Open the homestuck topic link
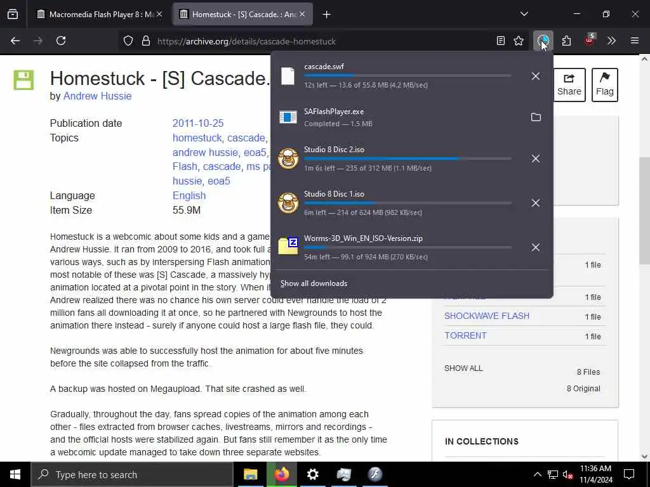The image size is (650, 487). click(197, 138)
